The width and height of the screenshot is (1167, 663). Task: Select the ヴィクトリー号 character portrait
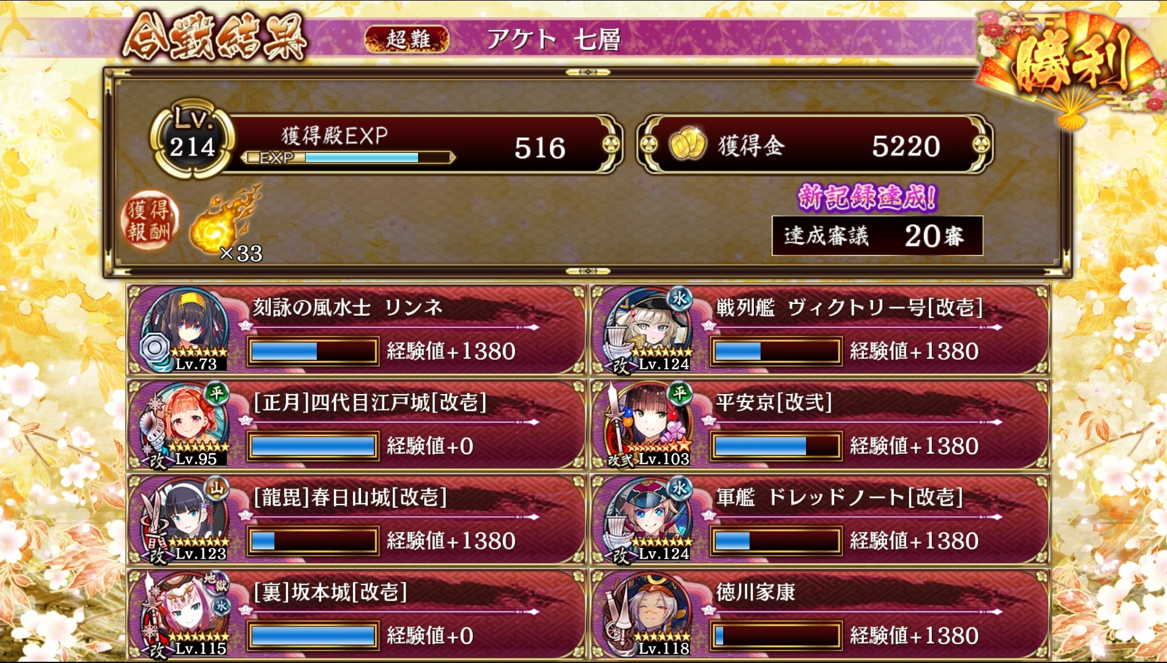(648, 330)
